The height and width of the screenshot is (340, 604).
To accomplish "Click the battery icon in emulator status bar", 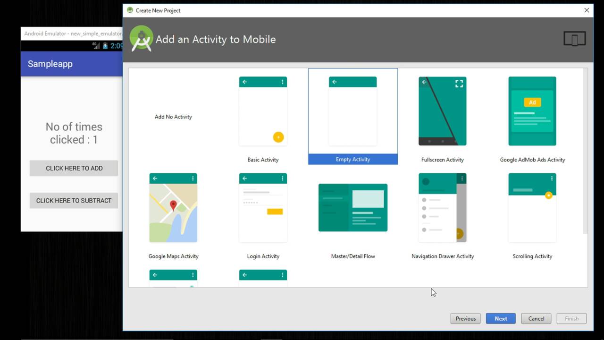I will tap(105, 46).
